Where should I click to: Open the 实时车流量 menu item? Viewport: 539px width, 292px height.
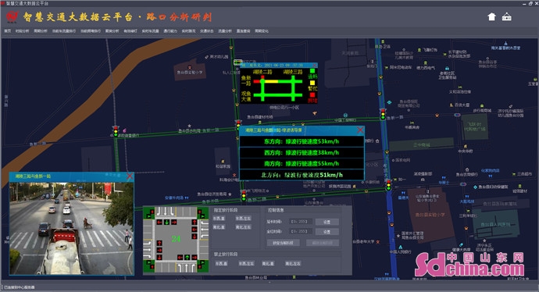coord(150,31)
